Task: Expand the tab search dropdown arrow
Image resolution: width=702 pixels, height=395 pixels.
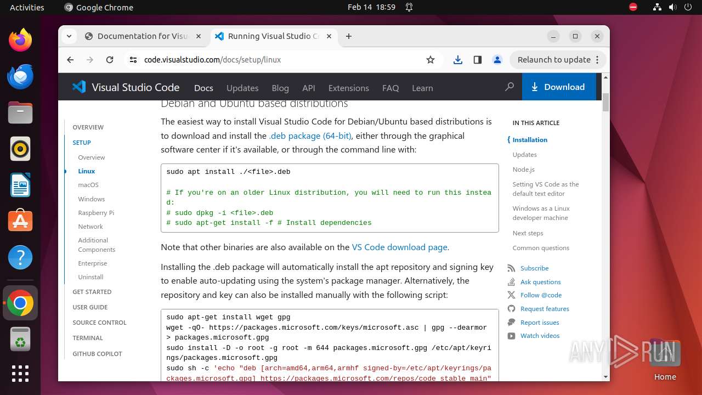Action: pos(69,36)
